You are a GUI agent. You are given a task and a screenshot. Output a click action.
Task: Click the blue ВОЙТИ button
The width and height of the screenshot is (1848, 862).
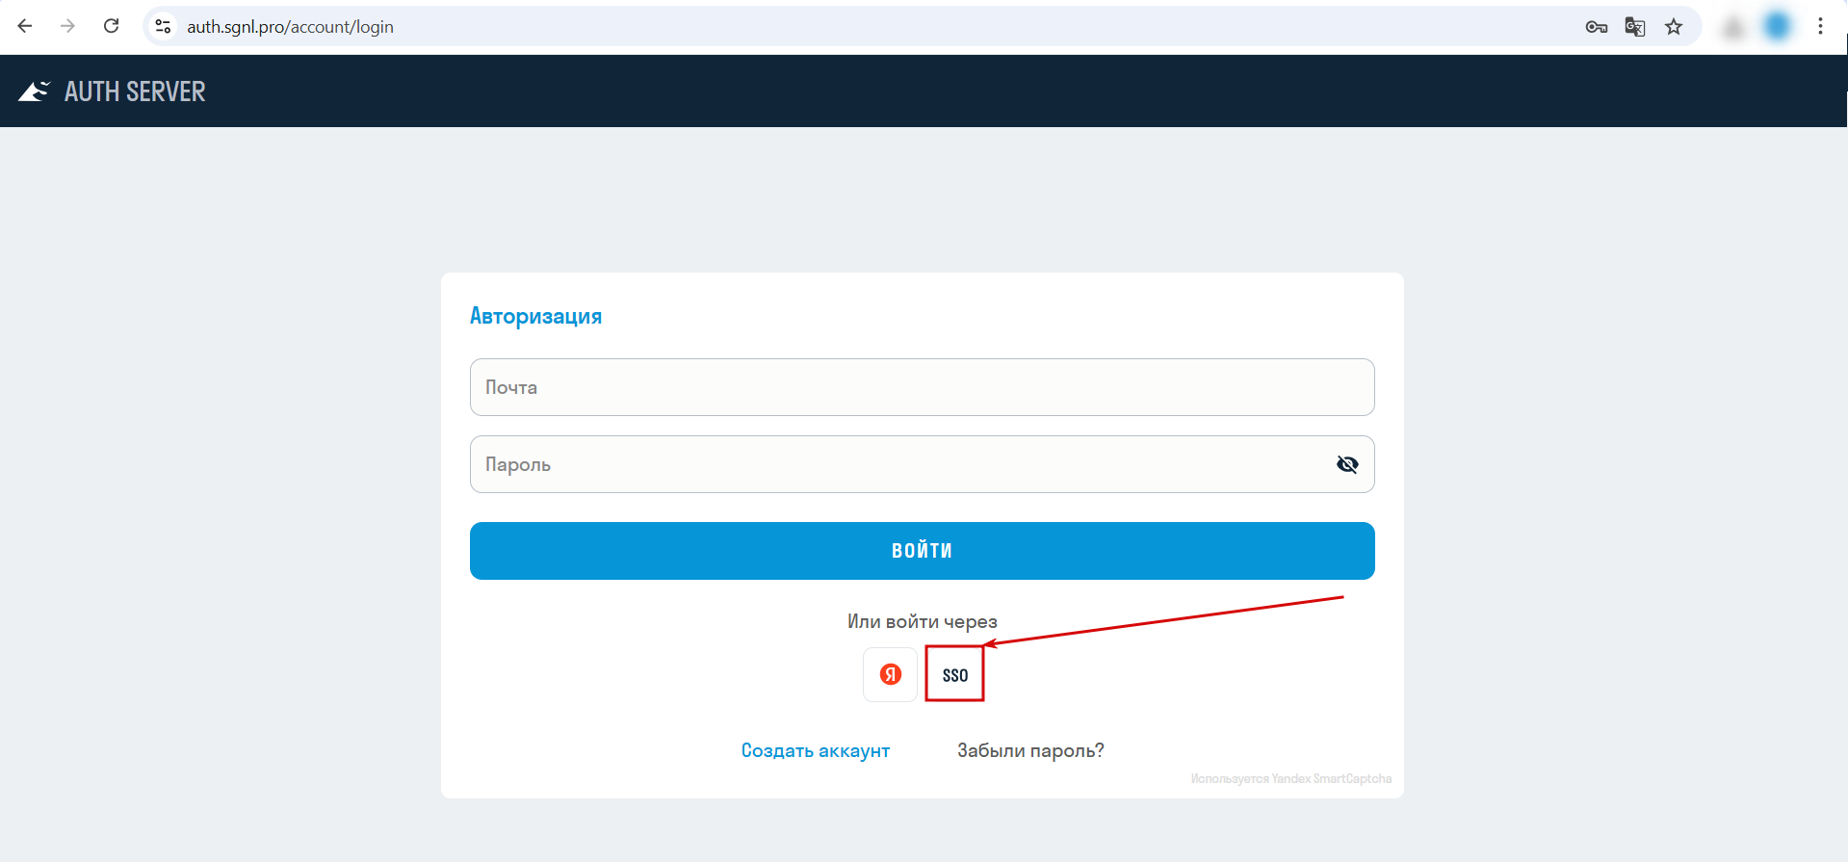(x=922, y=551)
